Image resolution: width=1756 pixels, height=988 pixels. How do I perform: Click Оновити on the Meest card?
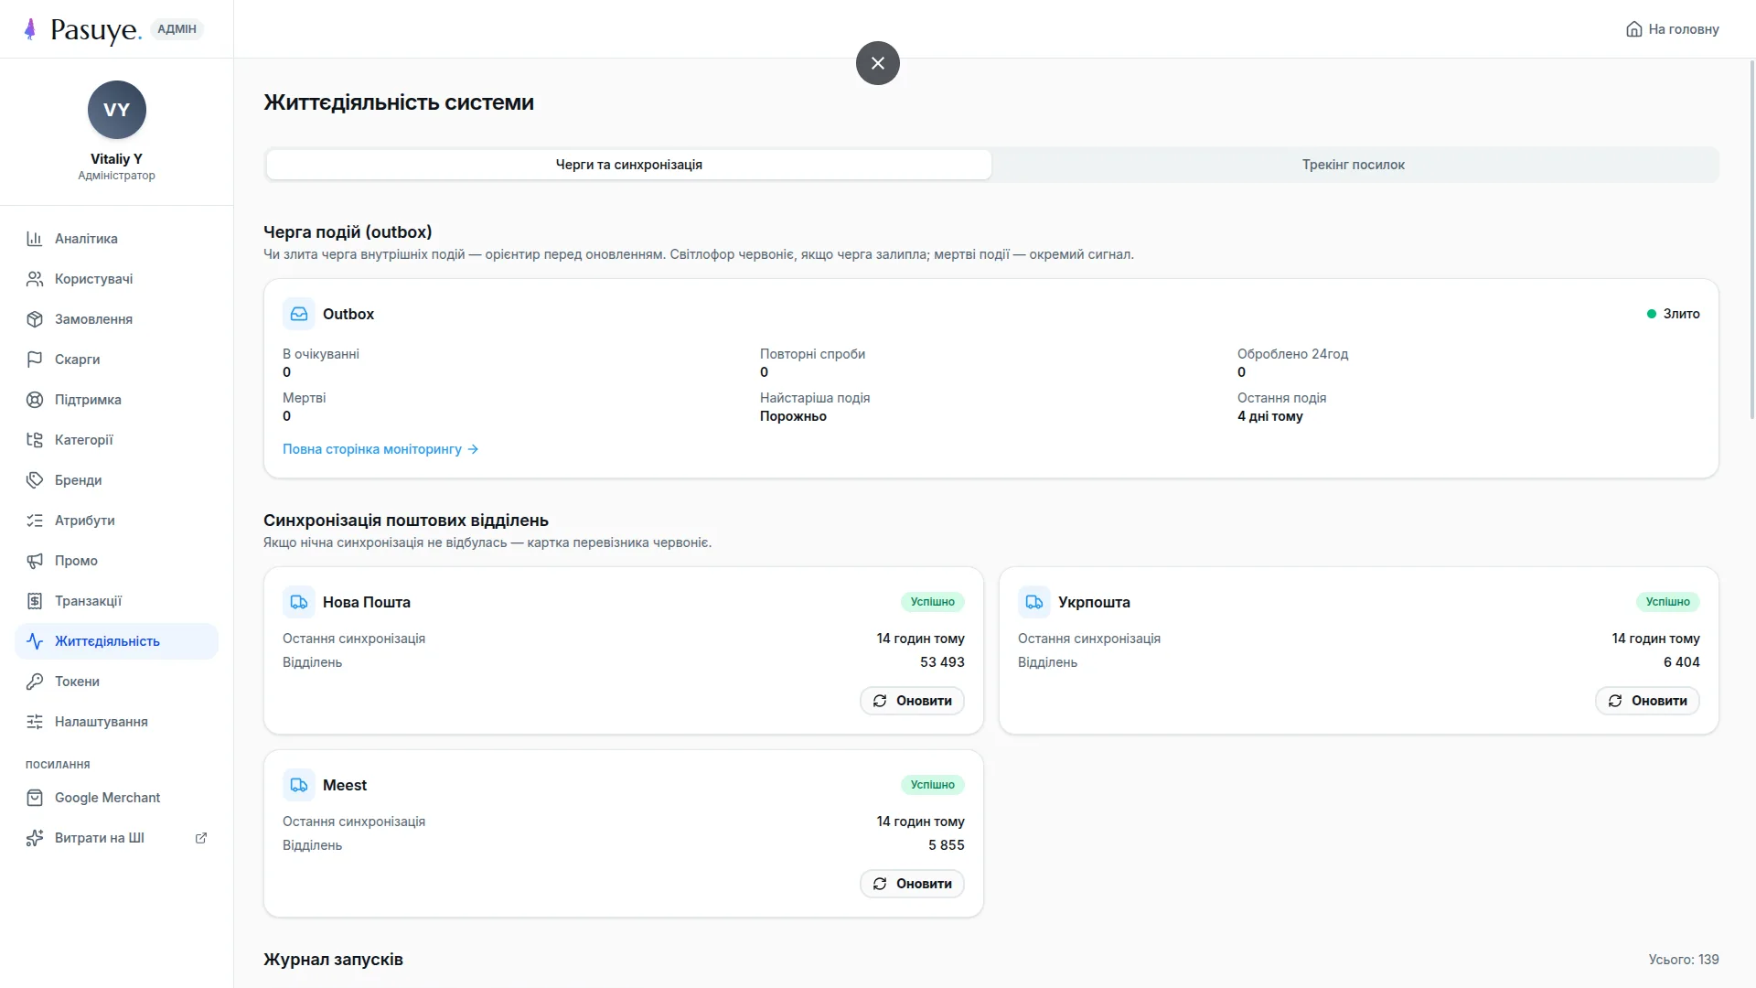pyautogui.click(x=912, y=884)
